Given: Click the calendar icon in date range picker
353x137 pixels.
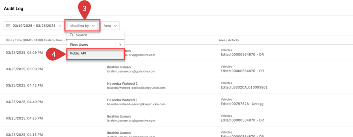Looking at the screenshot, I should point(8,26).
